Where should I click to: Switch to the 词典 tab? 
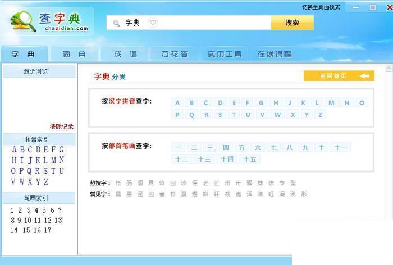(74, 54)
